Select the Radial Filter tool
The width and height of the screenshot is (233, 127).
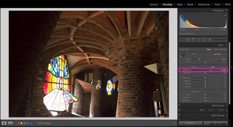[x=204, y=40]
